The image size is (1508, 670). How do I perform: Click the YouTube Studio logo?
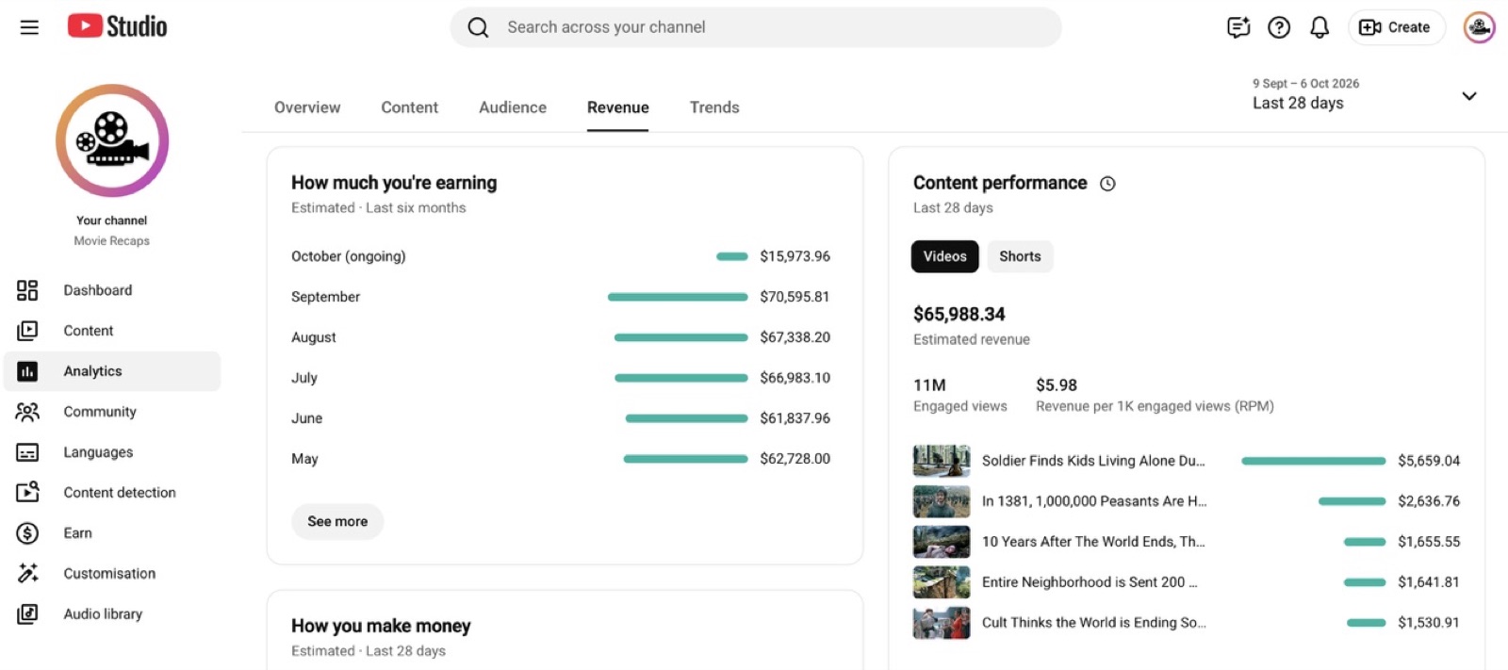(117, 26)
